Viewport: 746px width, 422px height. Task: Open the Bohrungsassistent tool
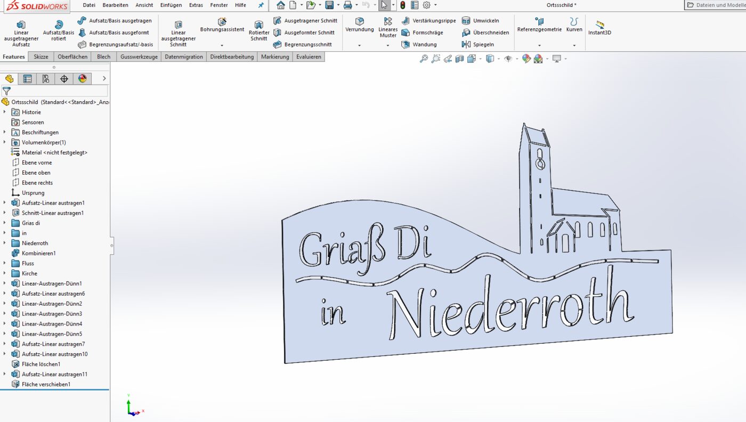click(222, 25)
